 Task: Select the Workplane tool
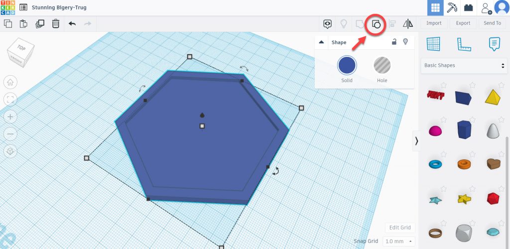coord(434,44)
